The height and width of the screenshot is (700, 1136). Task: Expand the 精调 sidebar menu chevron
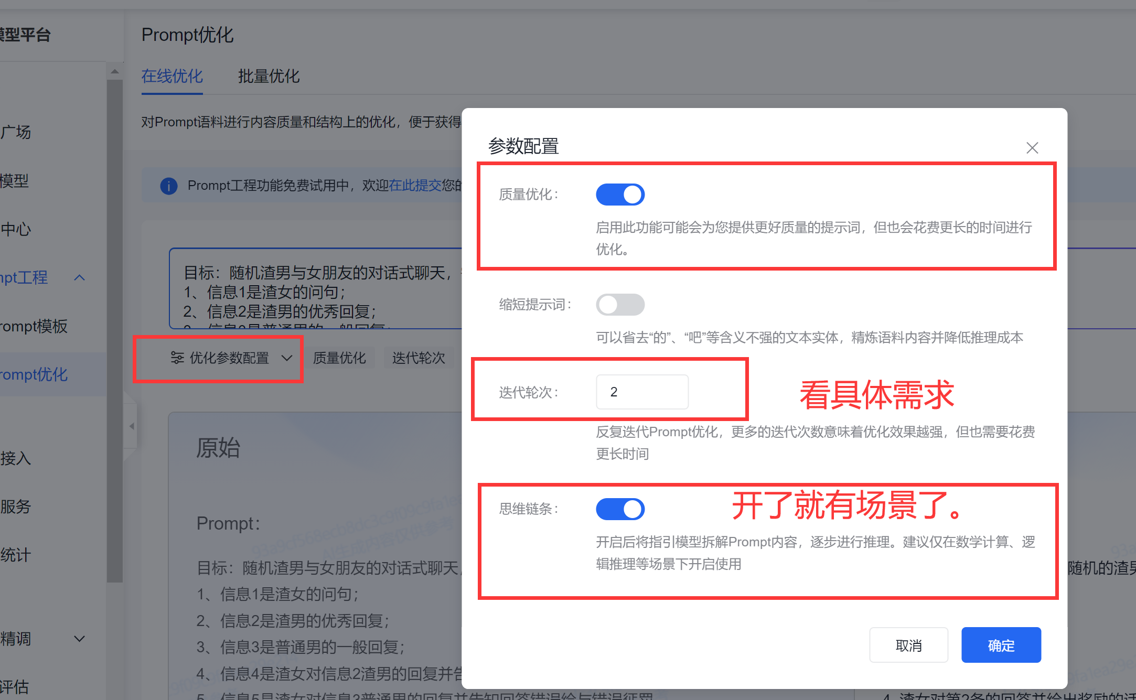(x=80, y=639)
